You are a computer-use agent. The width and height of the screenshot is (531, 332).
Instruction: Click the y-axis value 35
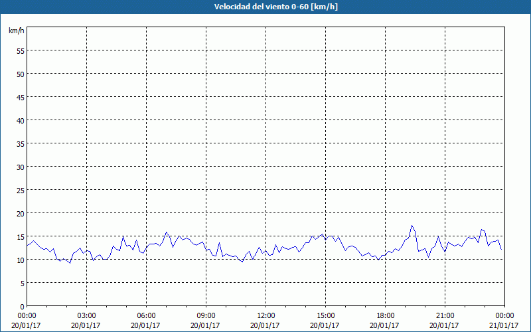(x=21, y=143)
